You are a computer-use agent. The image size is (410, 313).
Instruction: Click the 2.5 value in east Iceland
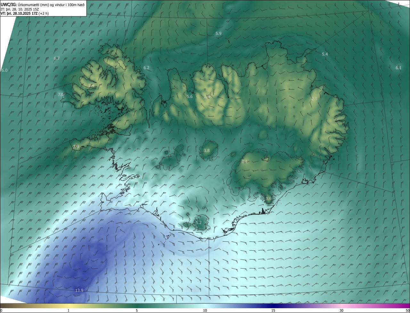point(314,99)
